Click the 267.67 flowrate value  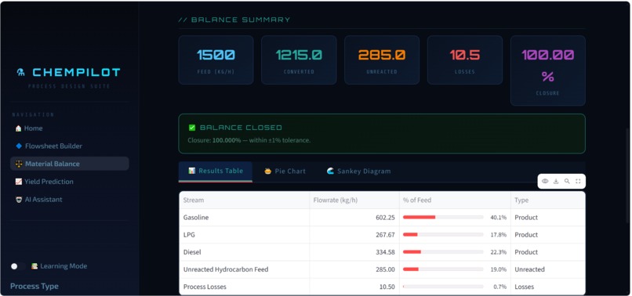pos(385,235)
